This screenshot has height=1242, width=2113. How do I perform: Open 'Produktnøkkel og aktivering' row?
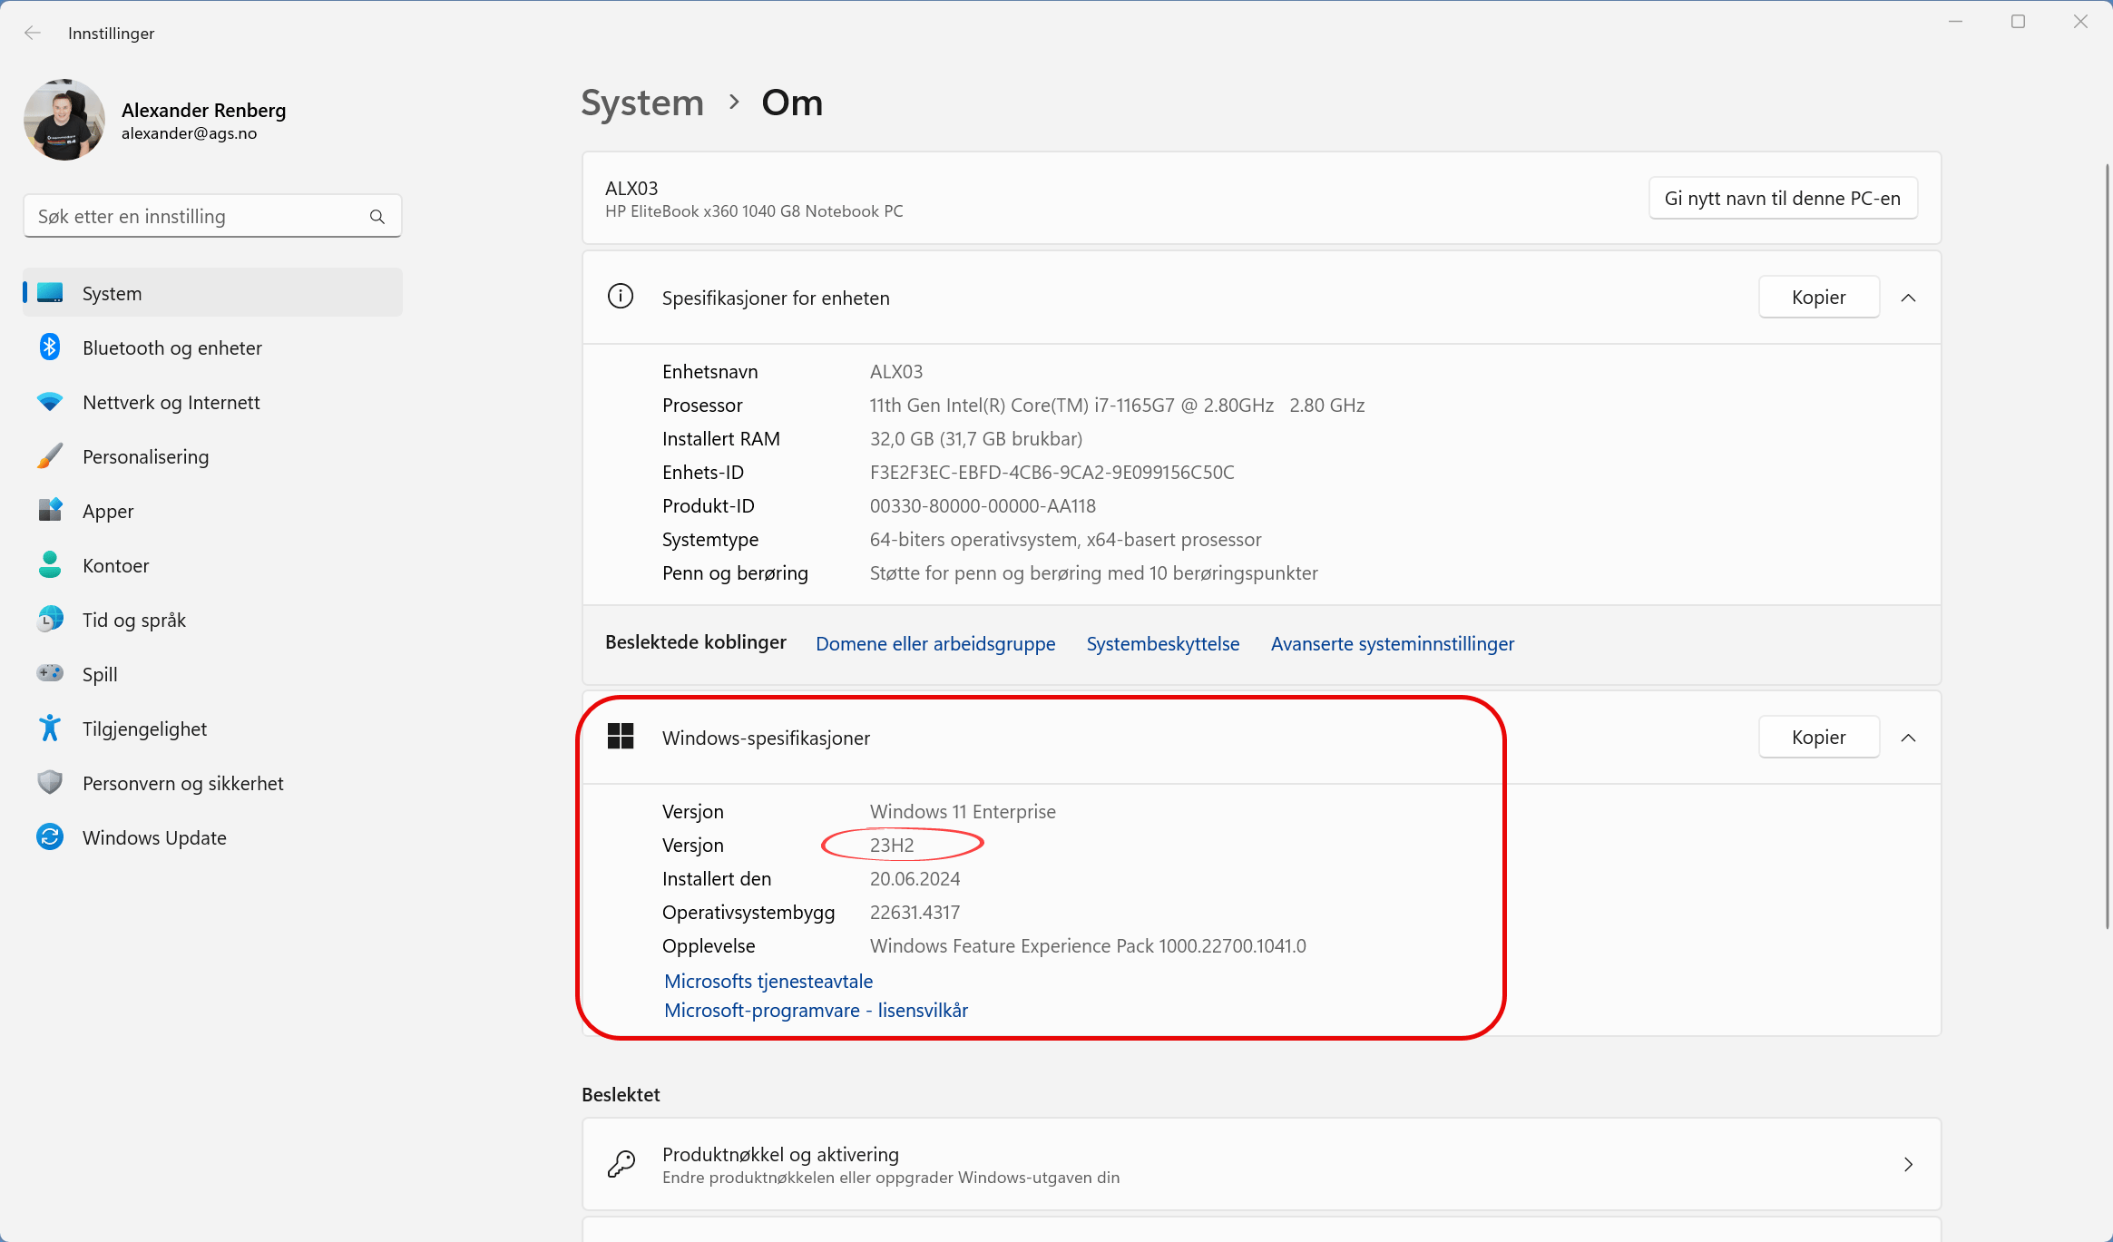coord(1261,1164)
